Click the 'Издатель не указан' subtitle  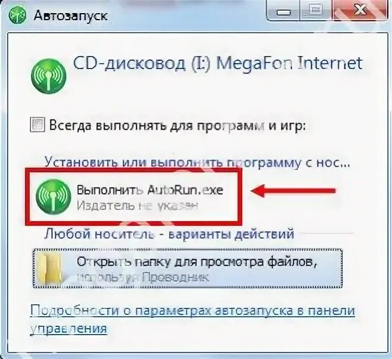[x=137, y=206]
